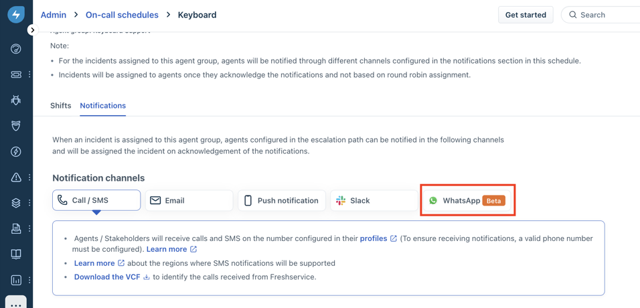
Task: Open the Tickets icon in sidebar
Action: point(16,74)
